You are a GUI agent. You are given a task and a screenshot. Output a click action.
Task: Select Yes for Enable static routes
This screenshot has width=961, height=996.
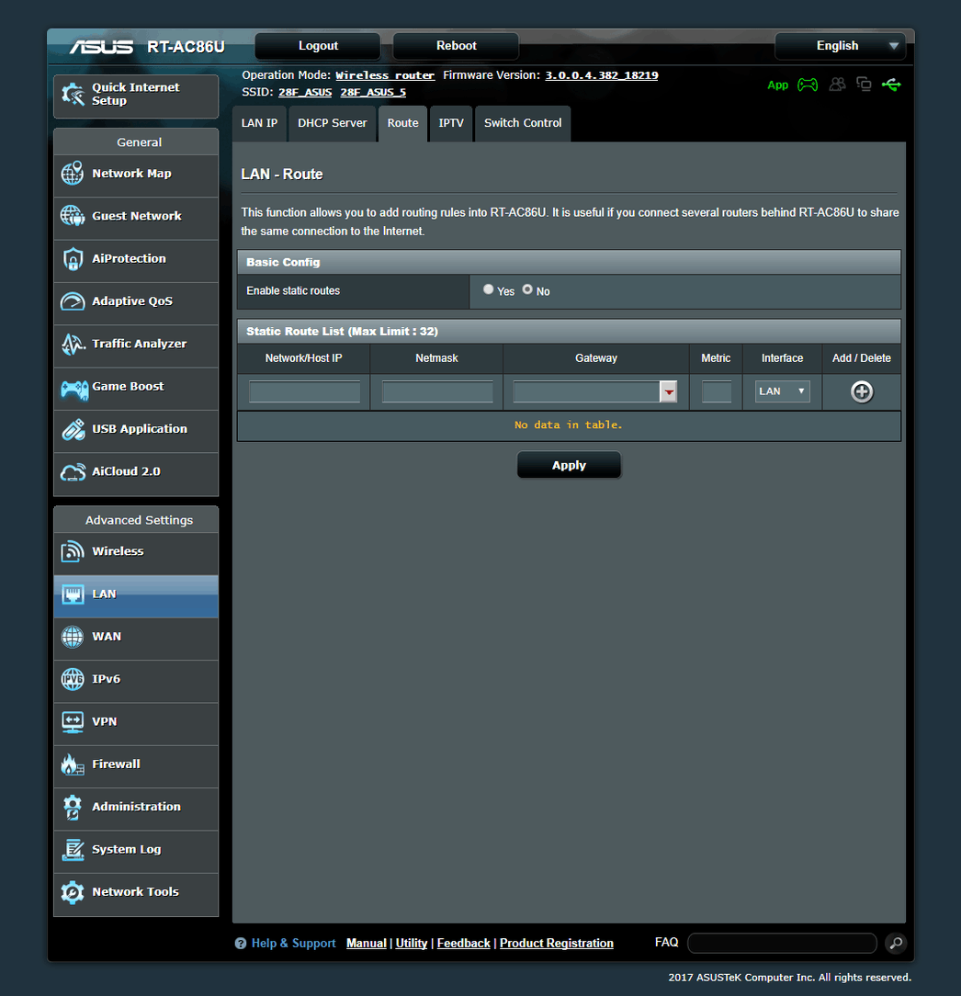pos(488,289)
